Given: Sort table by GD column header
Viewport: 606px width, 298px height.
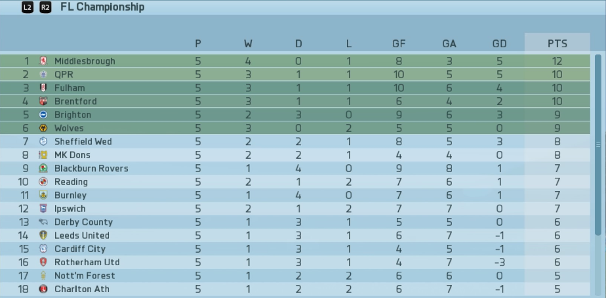Looking at the screenshot, I should click(499, 44).
